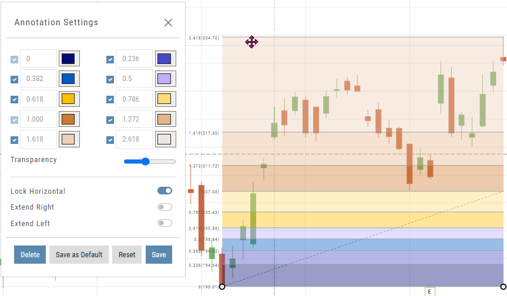Open color picker for level 0.618

coord(69,99)
